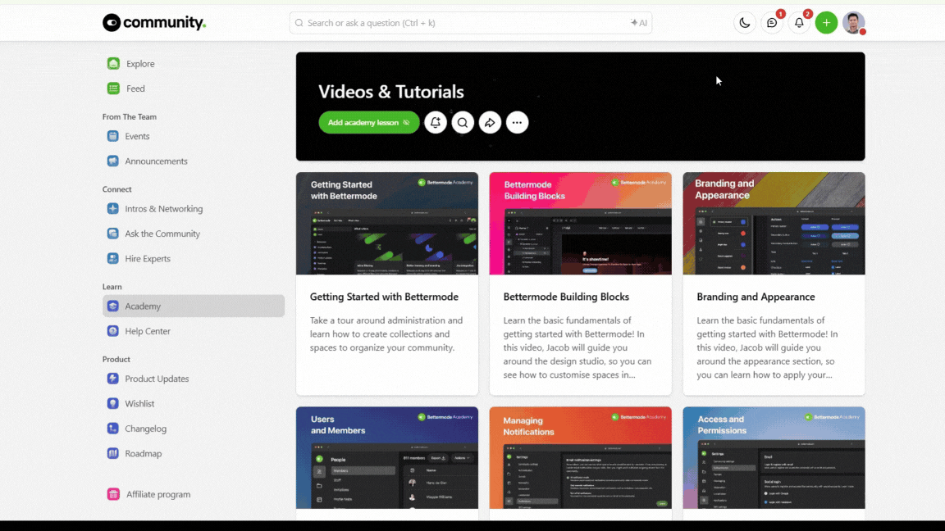The image size is (945, 531).
Task: Click the Announcements megaphone icon
Action: pyautogui.click(x=112, y=161)
